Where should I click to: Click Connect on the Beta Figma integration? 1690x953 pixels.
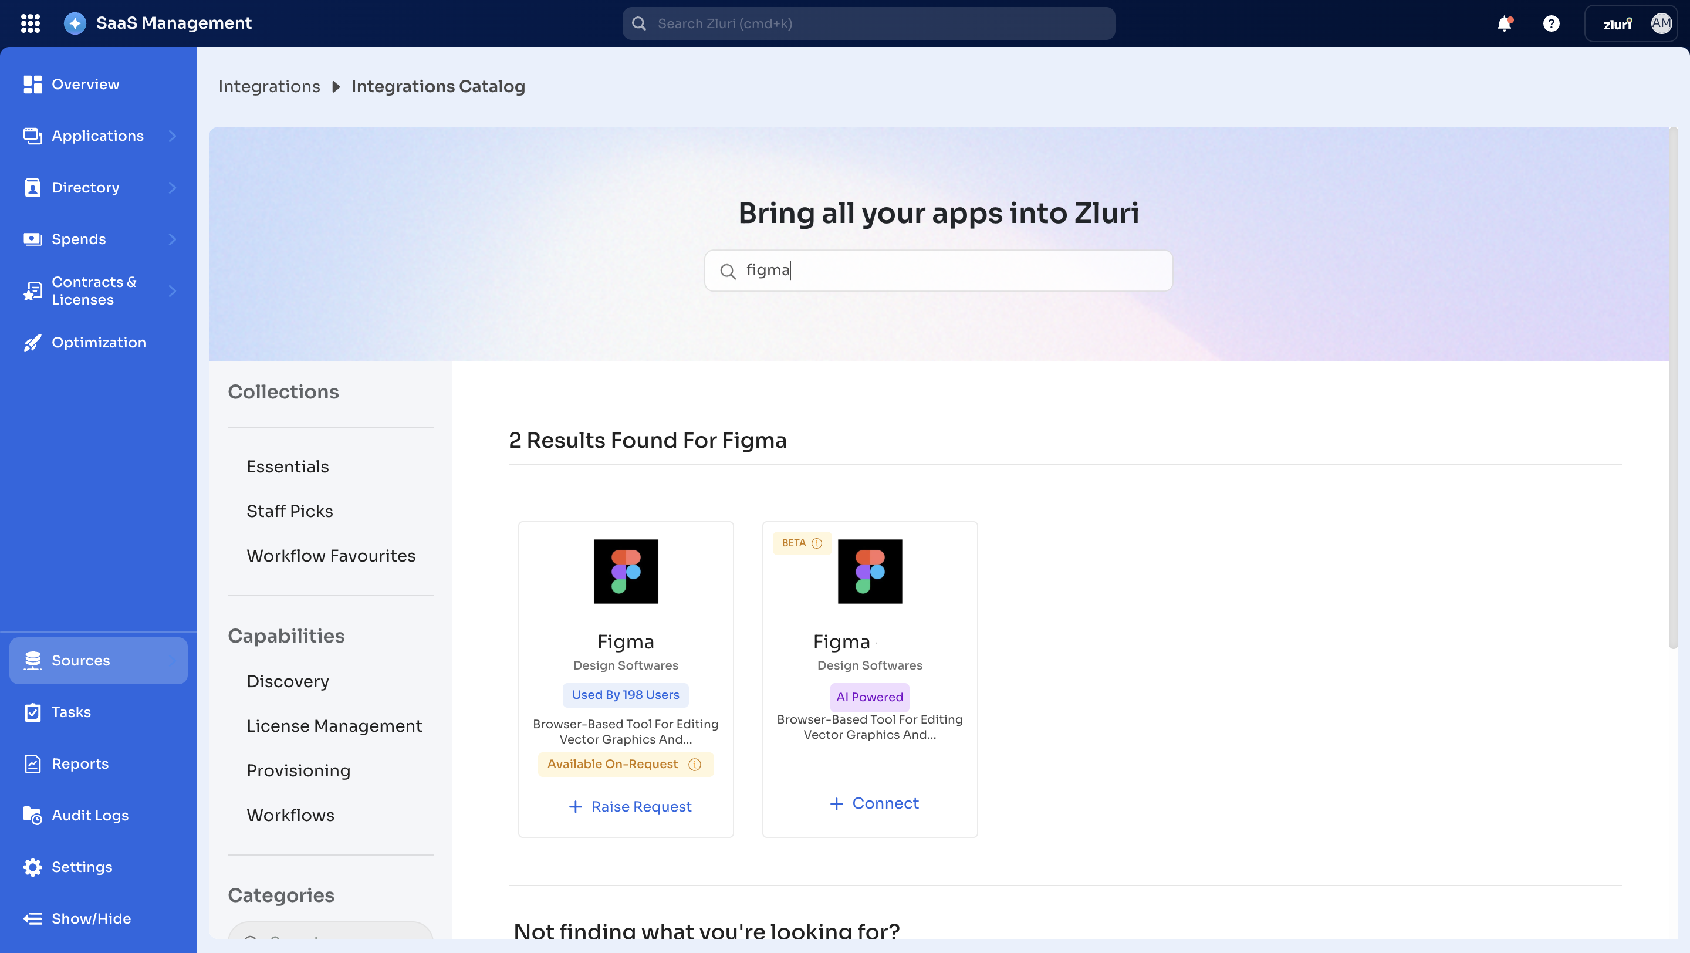tap(873, 803)
